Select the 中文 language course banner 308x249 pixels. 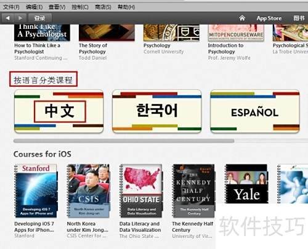[x=59, y=111]
